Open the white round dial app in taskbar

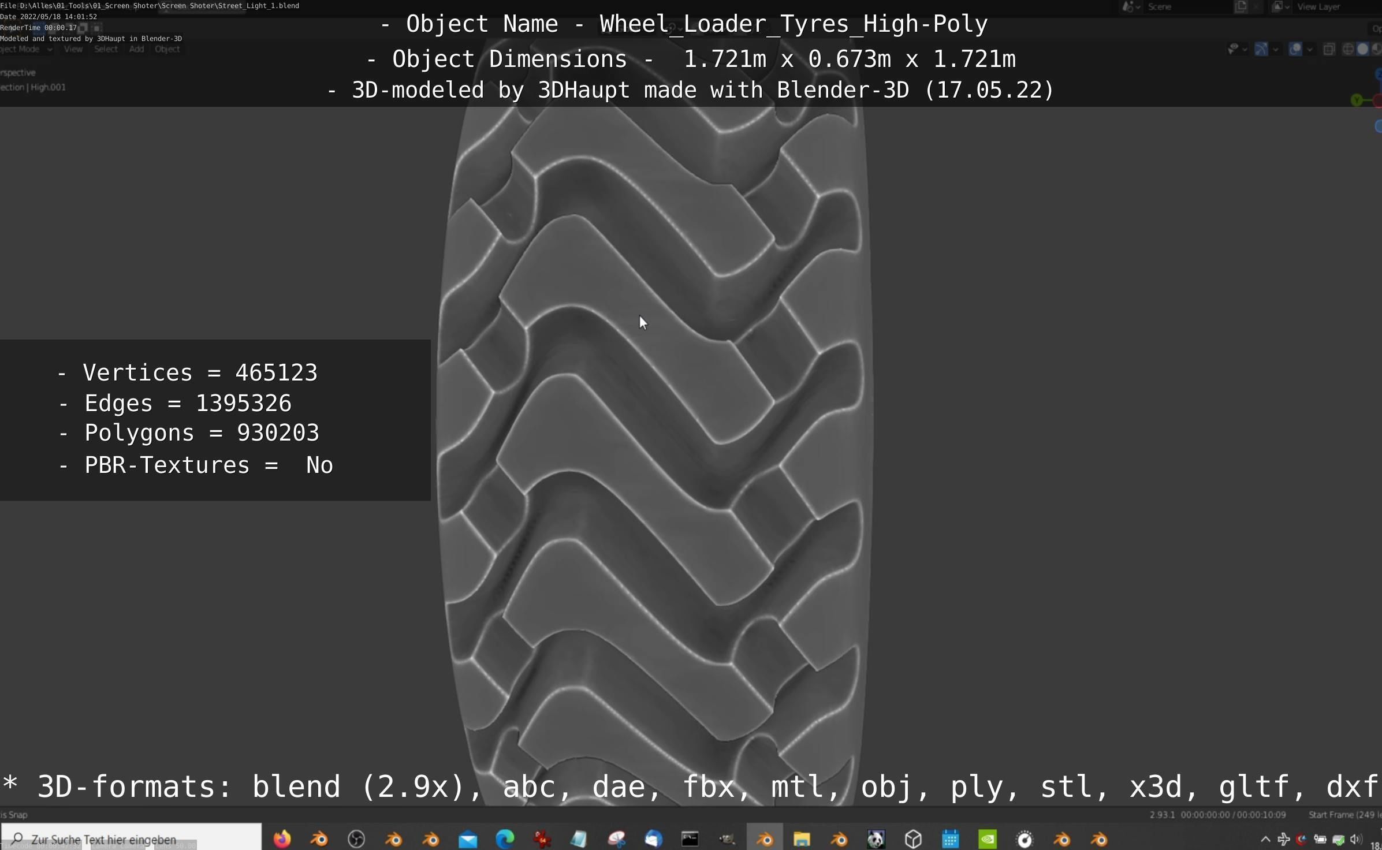point(1025,838)
